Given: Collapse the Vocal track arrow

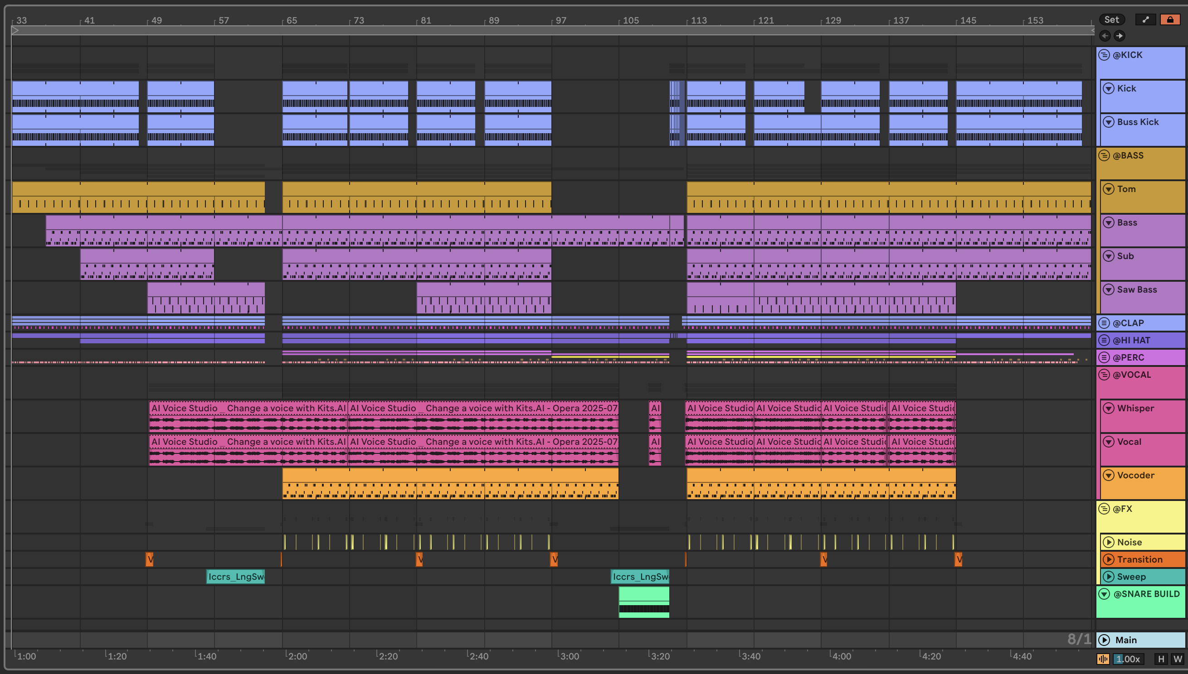Looking at the screenshot, I should (x=1108, y=442).
